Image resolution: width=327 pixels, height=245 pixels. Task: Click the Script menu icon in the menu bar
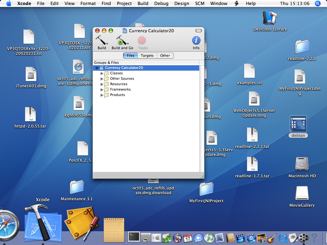click(237, 3)
